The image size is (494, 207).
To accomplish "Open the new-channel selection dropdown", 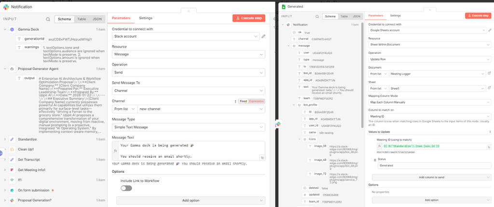I will click(201, 109).
